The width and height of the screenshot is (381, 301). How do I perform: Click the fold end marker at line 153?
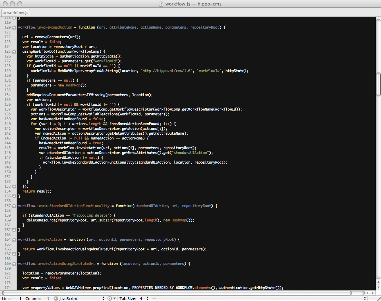pos(14,186)
